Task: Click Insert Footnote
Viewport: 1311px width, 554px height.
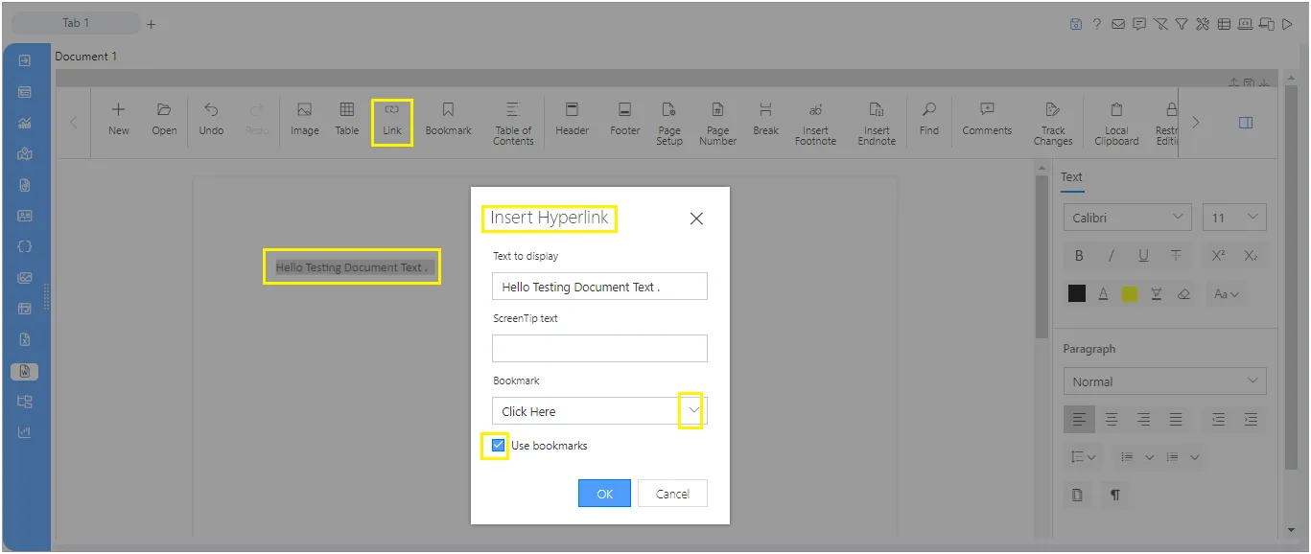Action: click(815, 125)
